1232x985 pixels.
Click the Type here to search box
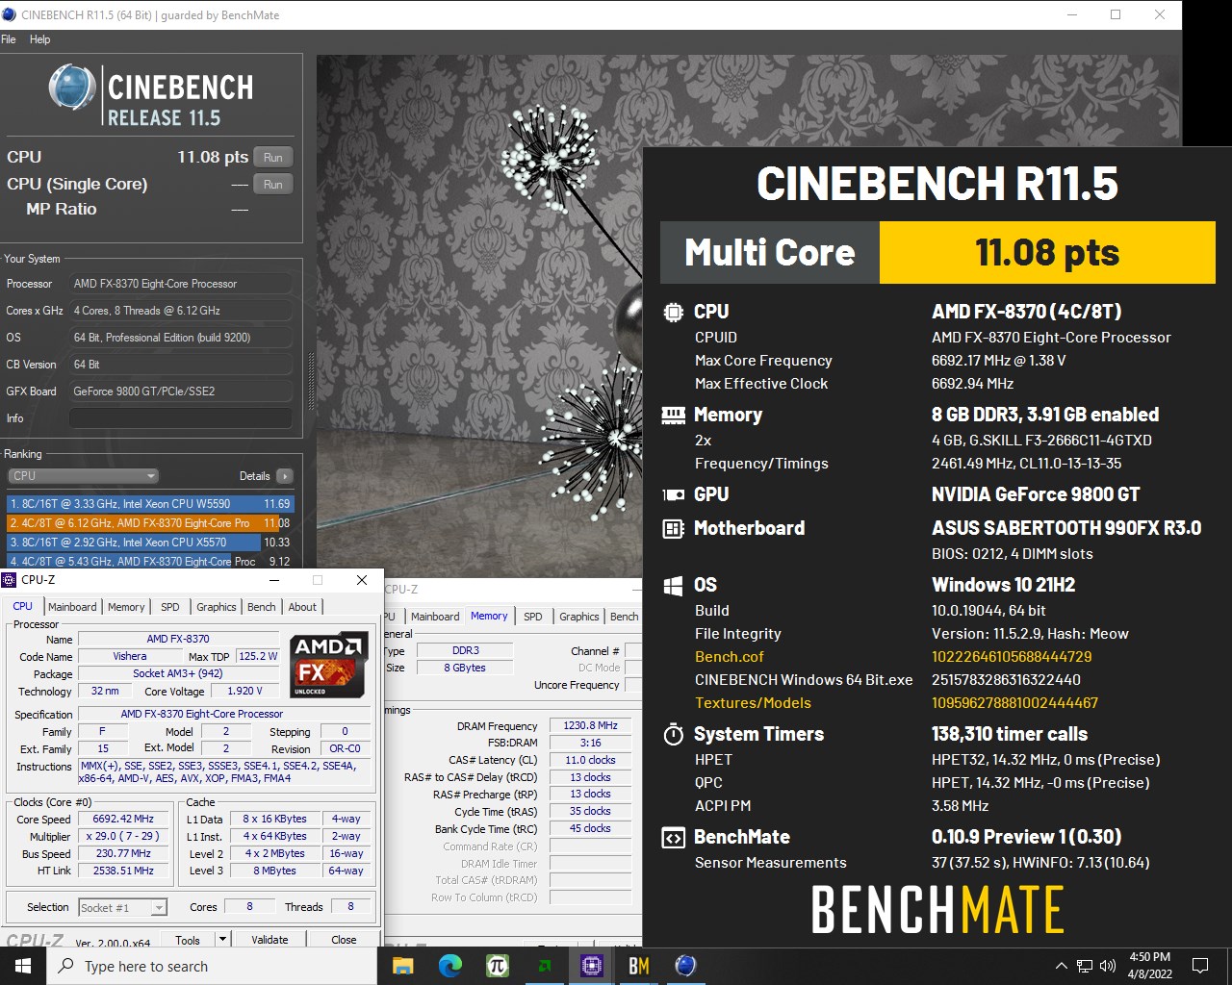(212, 966)
